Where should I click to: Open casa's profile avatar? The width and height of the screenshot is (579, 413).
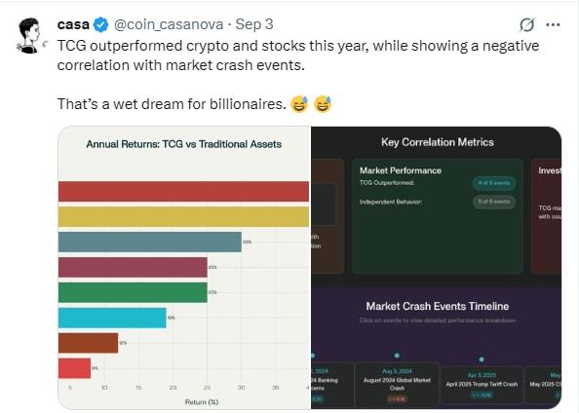click(29, 36)
